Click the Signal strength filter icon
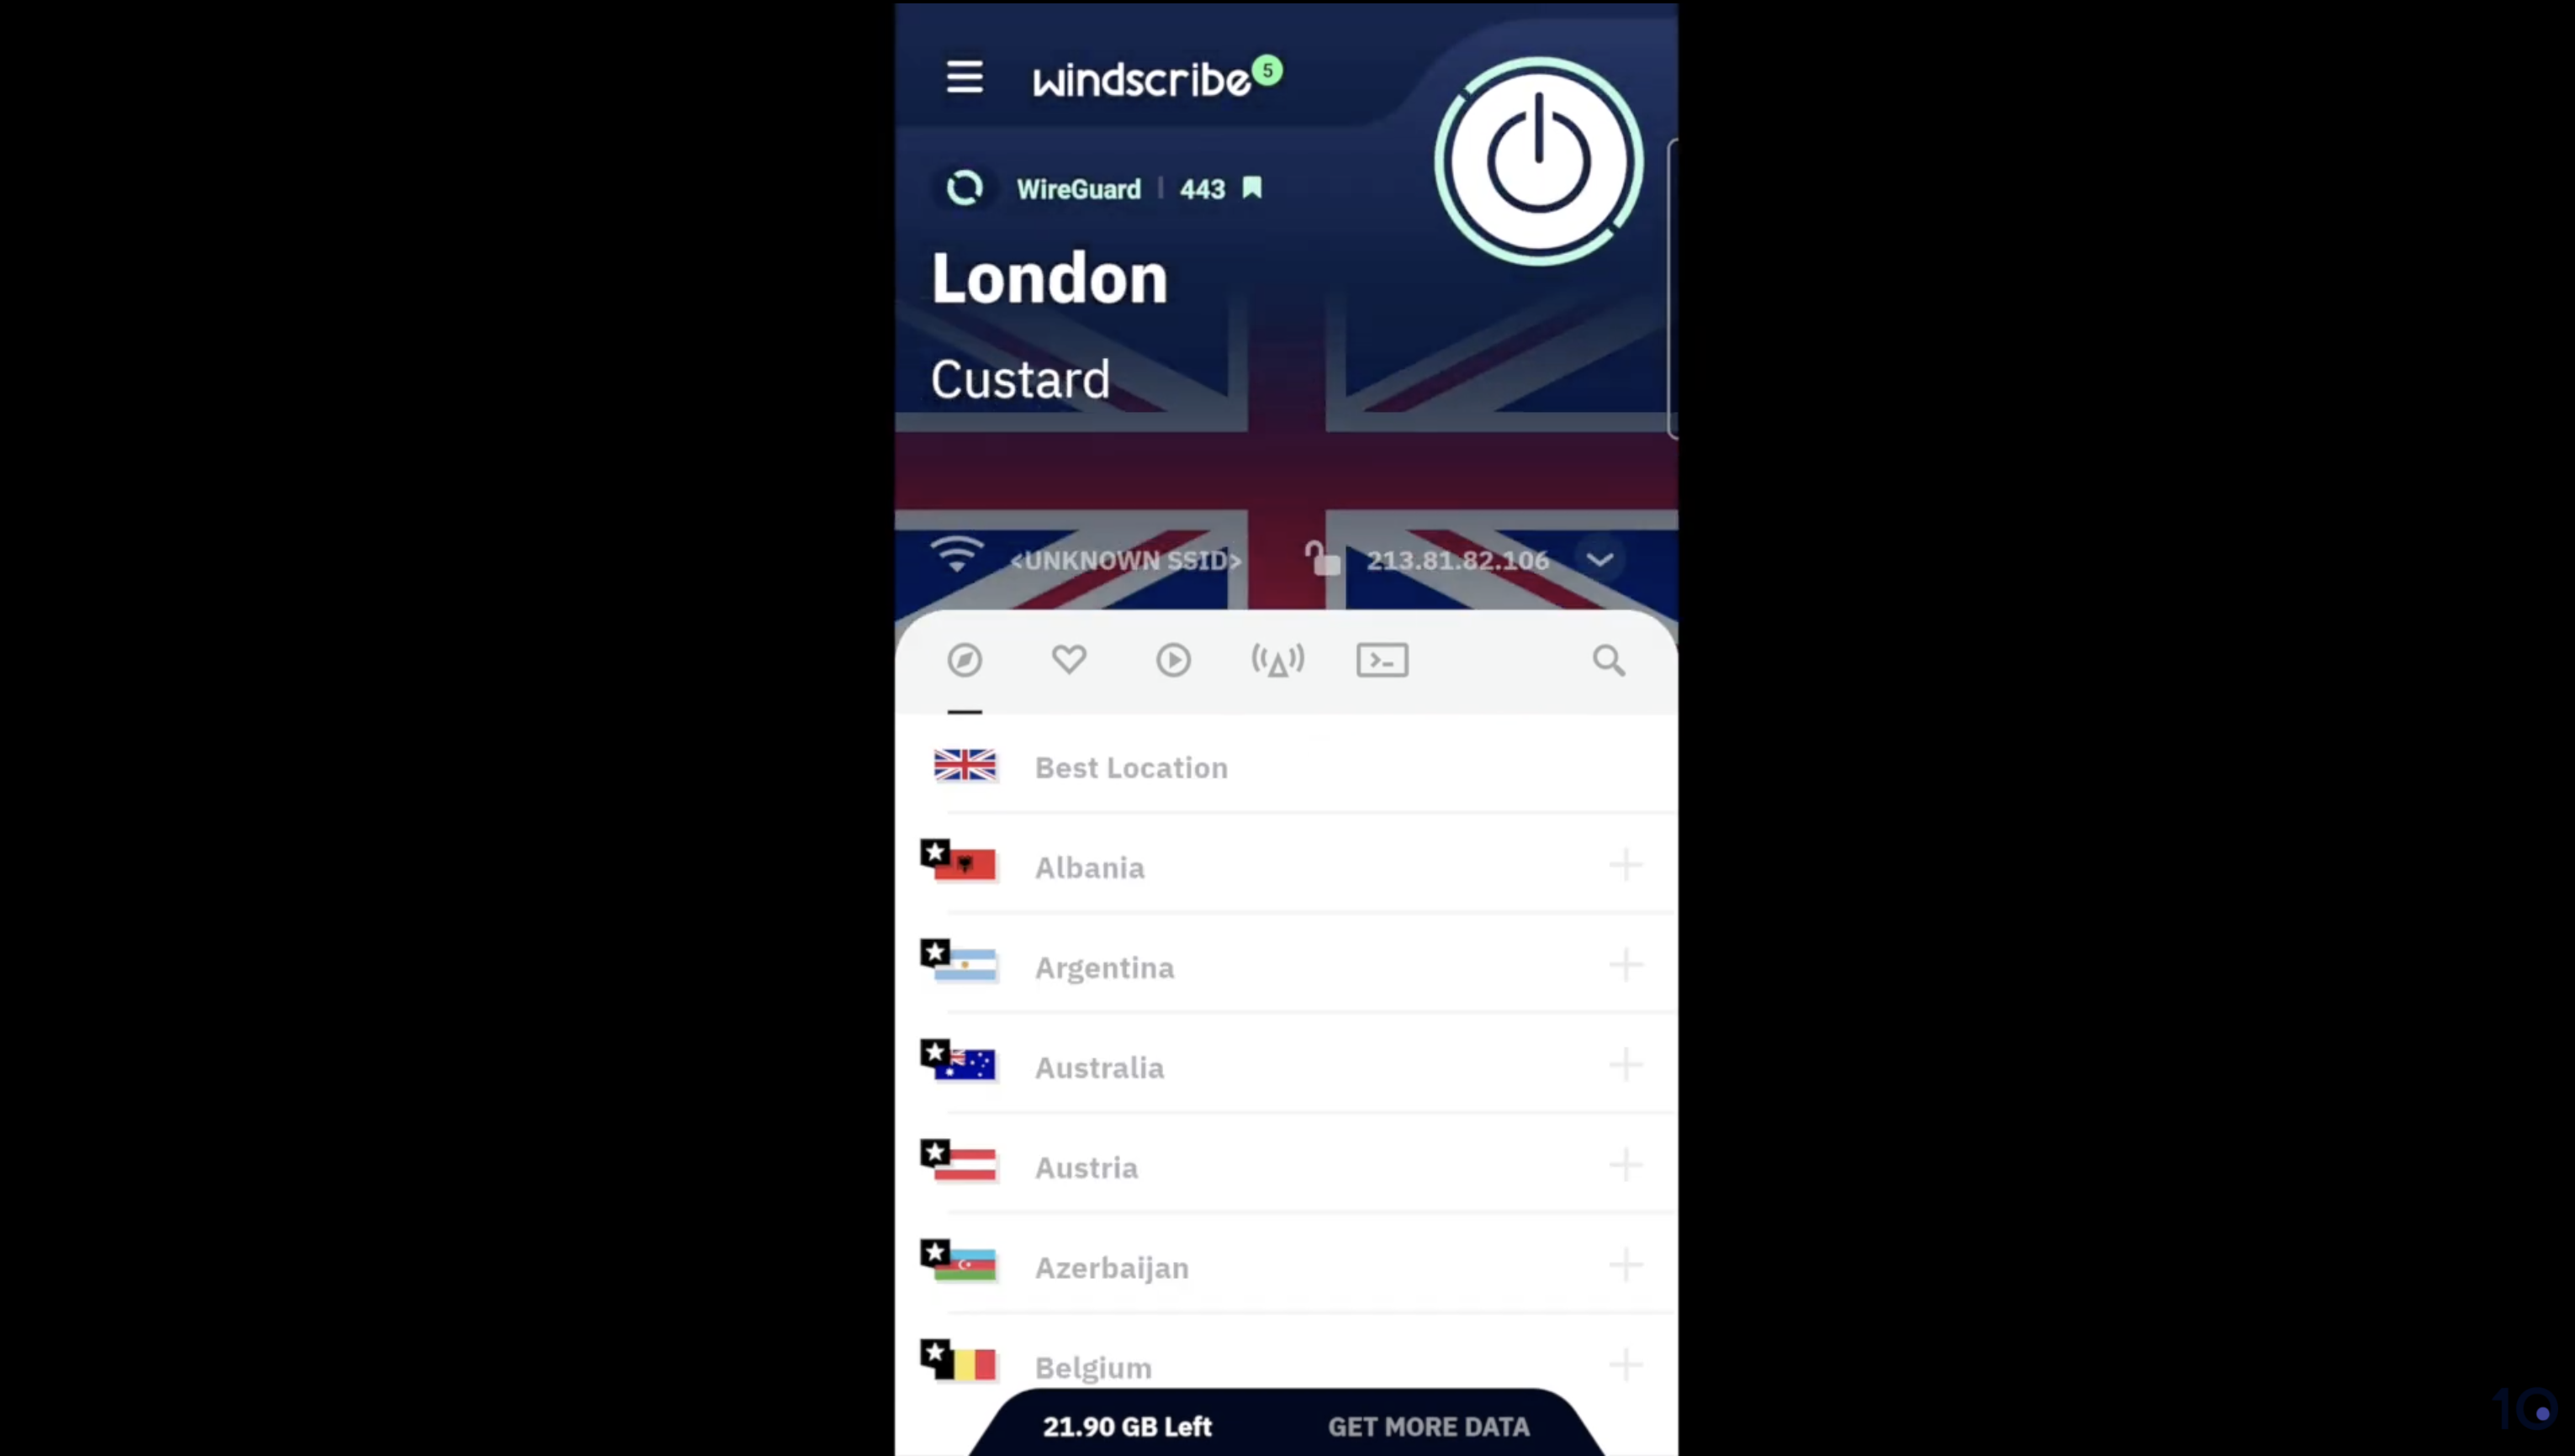Viewport: 2575px width, 1456px height. [x=1278, y=661]
